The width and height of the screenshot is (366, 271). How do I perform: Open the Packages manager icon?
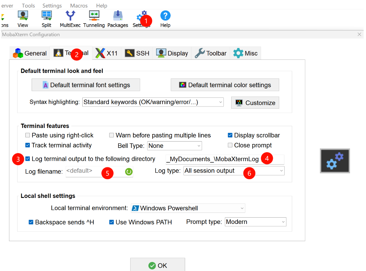point(118,19)
